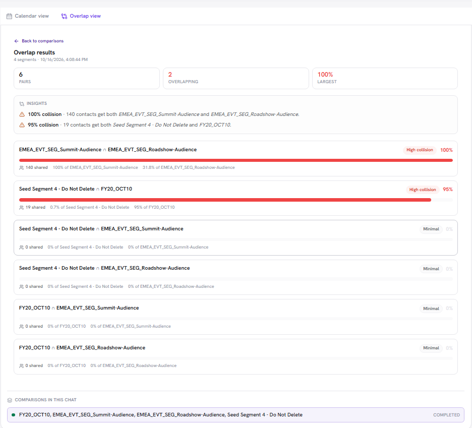
Task: Open the 2 Overlapping summary card
Action: pos(235,78)
